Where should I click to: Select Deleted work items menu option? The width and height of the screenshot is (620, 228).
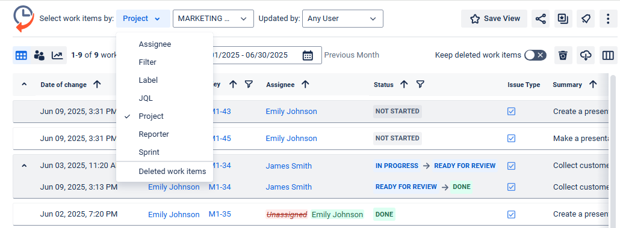coord(165,172)
